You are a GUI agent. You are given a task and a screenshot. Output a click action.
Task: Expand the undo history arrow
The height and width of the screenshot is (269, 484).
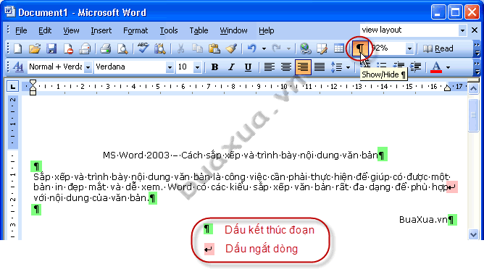point(264,48)
